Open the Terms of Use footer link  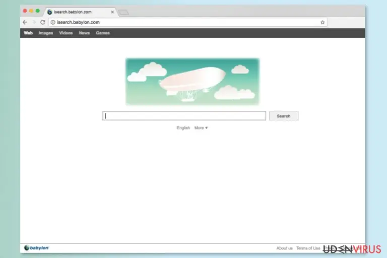tap(308, 248)
